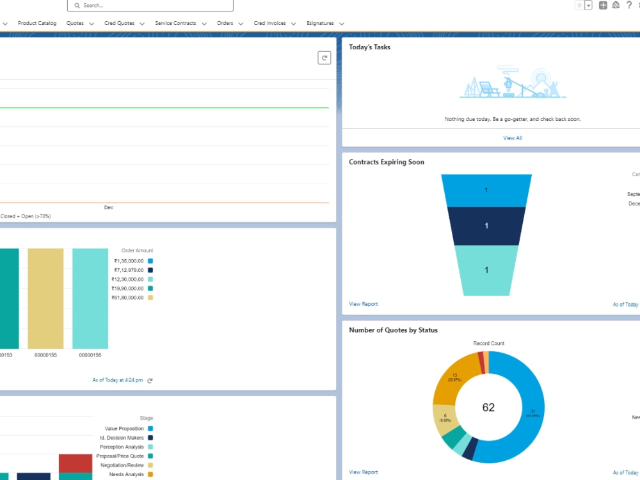
Task: Click the Closed + Open (>70%) legend label
Action: tap(26, 216)
